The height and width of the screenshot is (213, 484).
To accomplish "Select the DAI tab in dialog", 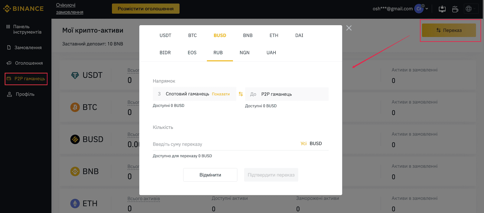I will click(x=299, y=35).
